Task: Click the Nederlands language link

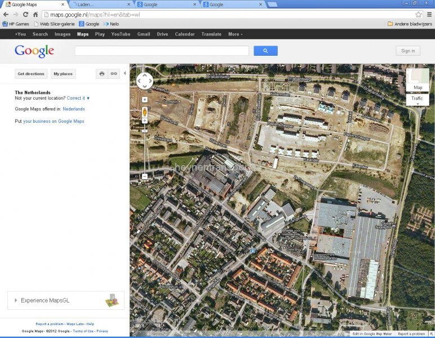Action: click(73, 109)
